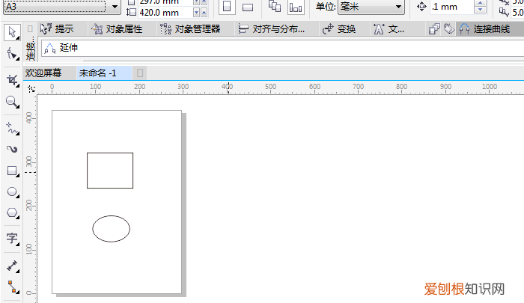
Task: Toggle landscape page orientation
Action: click(248, 7)
